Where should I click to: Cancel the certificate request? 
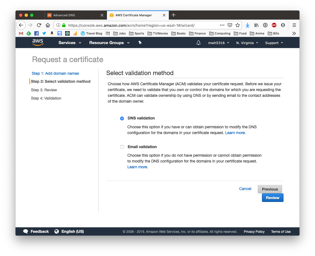245,189
